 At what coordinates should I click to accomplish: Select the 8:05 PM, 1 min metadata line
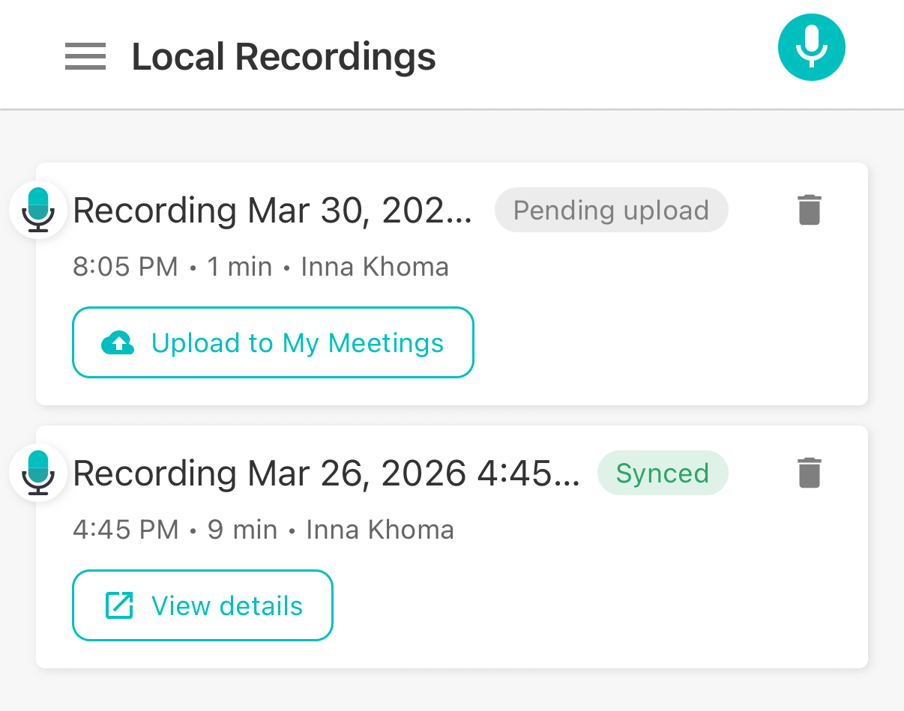172,267
